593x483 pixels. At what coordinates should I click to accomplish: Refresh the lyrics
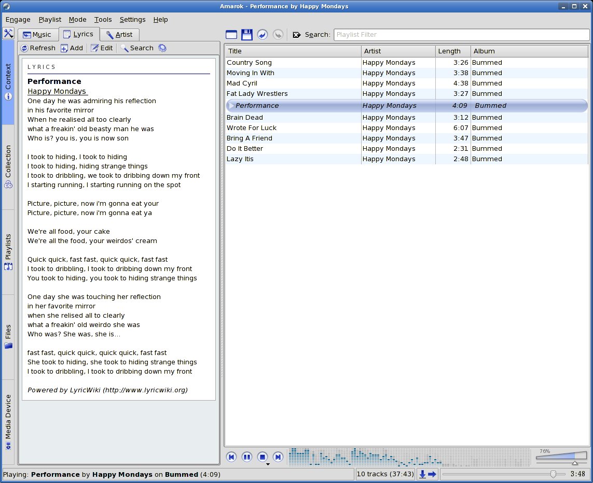[x=38, y=48]
